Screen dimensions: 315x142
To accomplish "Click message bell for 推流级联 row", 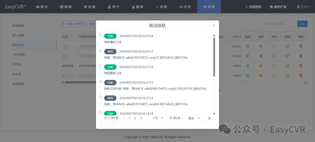I will click(x=261, y=66).
